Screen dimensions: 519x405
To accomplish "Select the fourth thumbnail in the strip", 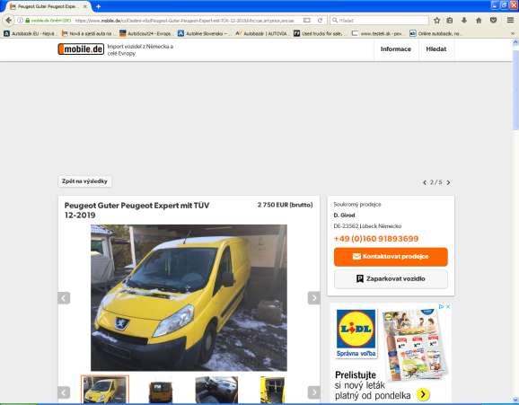I will point(272,390).
